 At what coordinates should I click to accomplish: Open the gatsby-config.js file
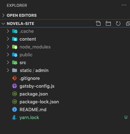37,86
